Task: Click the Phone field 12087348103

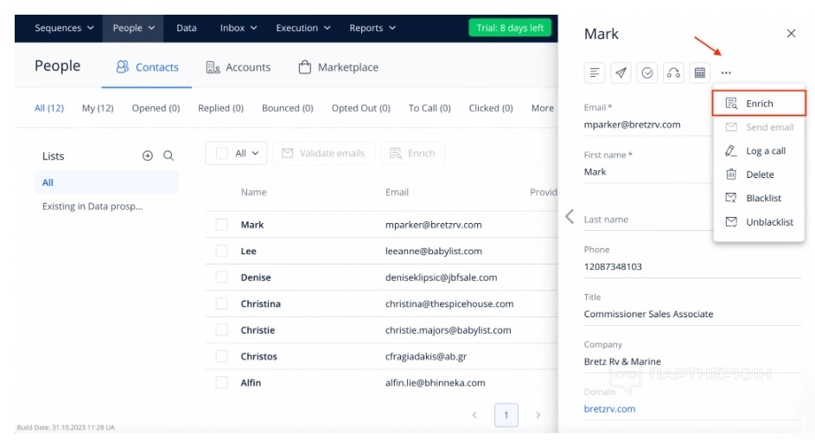Action: (692, 267)
